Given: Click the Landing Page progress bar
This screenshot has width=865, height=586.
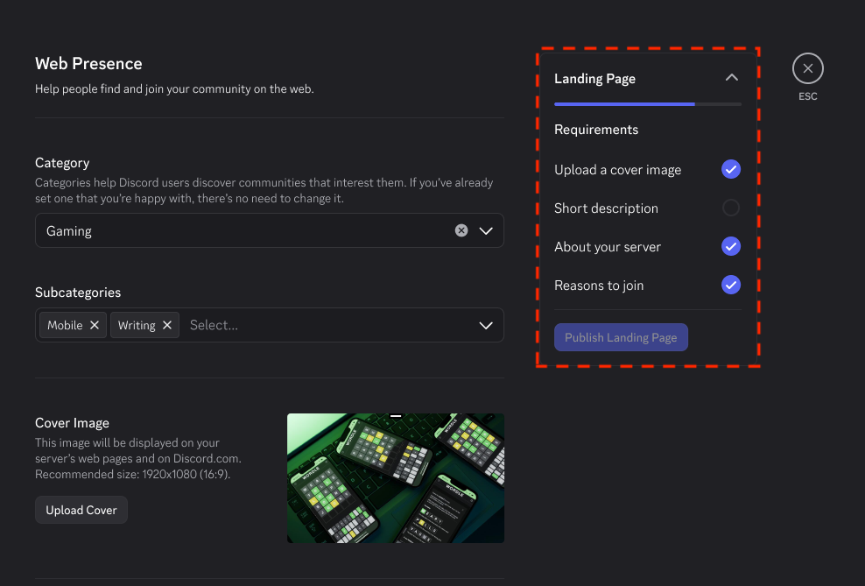Looking at the screenshot, I should (x=648, y=103).
